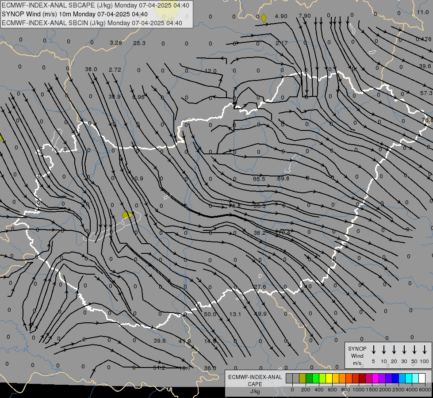Click the wind legend arrow above 50

414,350
